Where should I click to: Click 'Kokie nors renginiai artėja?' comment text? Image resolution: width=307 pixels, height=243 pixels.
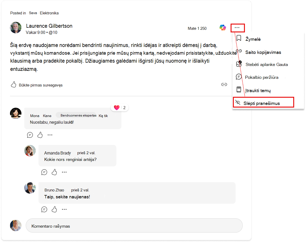point(70,159)
